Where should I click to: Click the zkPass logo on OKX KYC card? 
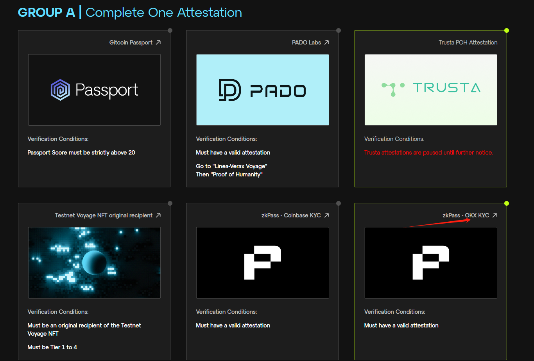(x=431, y=263)
